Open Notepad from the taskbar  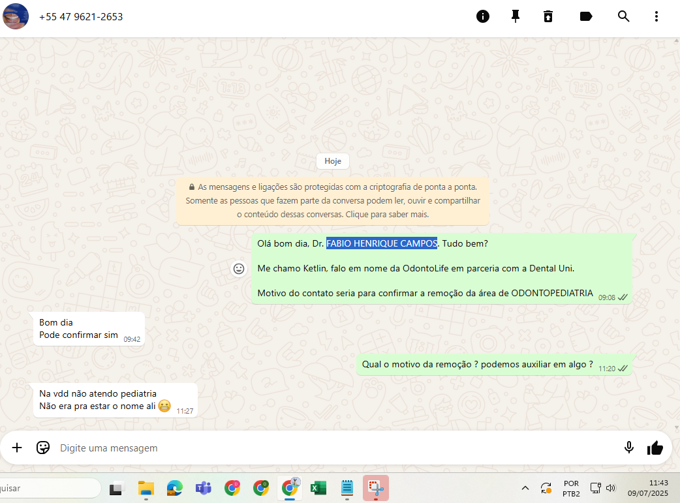coord(347,488)
